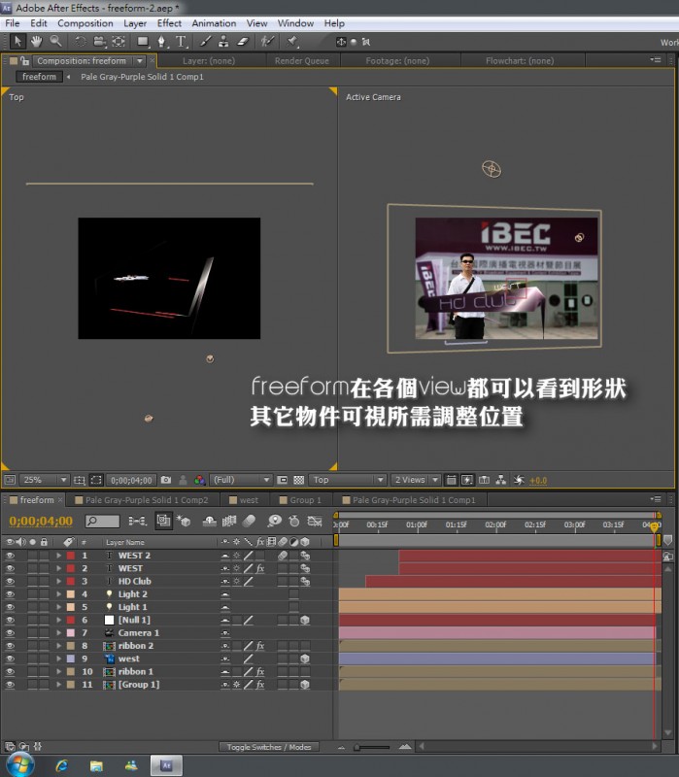Select the Eraser tool
This screenshot has height=777, width=679.
click(x=243, y=42)
